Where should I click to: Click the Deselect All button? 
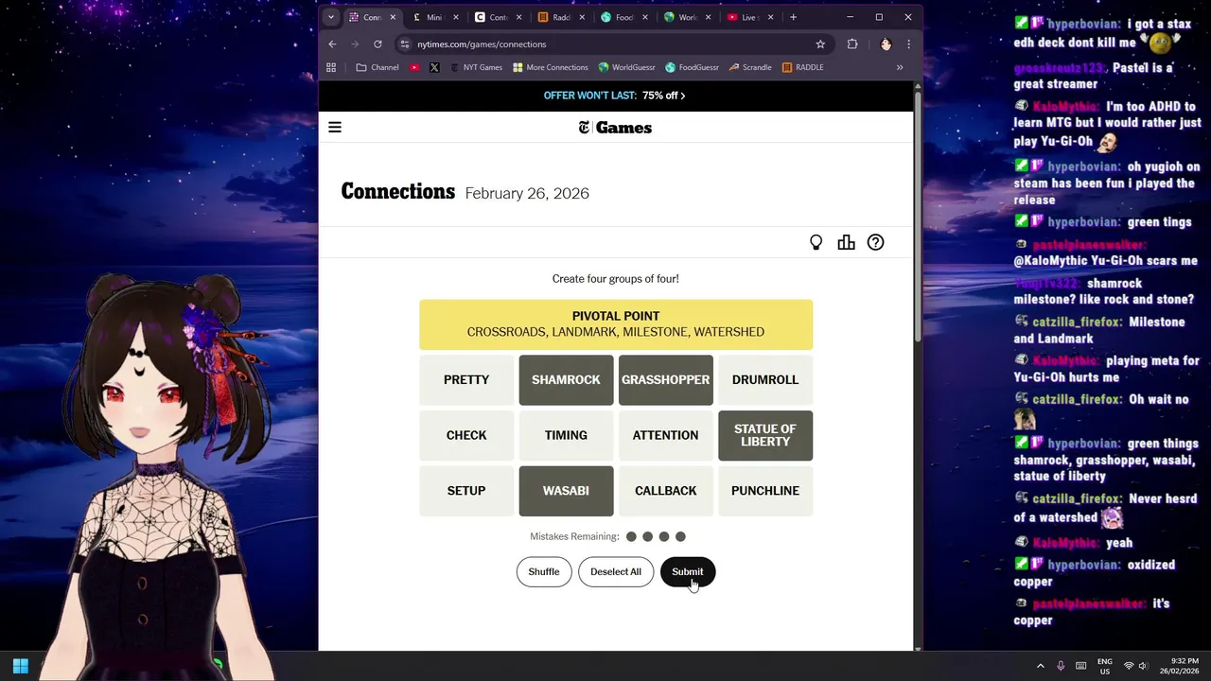pyautogui.click(x=616, y=571)
